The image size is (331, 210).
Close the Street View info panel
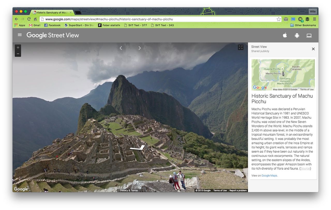(x=313, y=49)
